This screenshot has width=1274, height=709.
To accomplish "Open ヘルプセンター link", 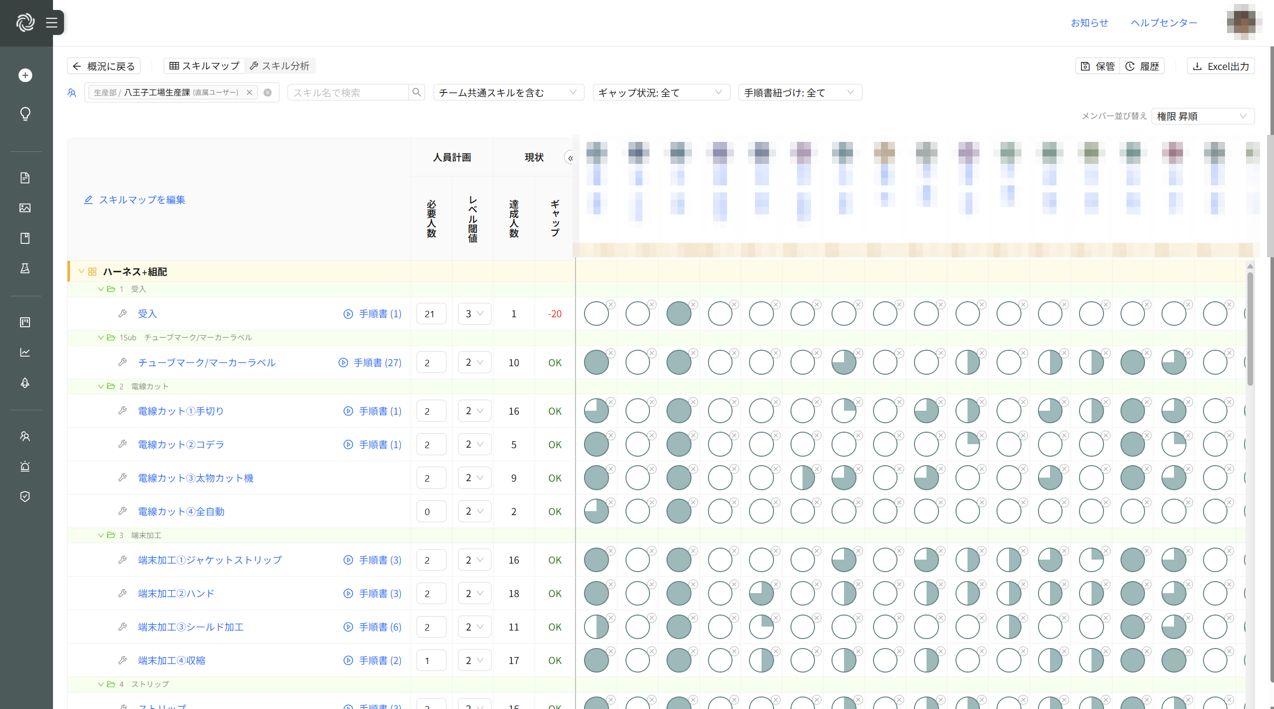I will pyautogui.click(x=1164, y=22).
